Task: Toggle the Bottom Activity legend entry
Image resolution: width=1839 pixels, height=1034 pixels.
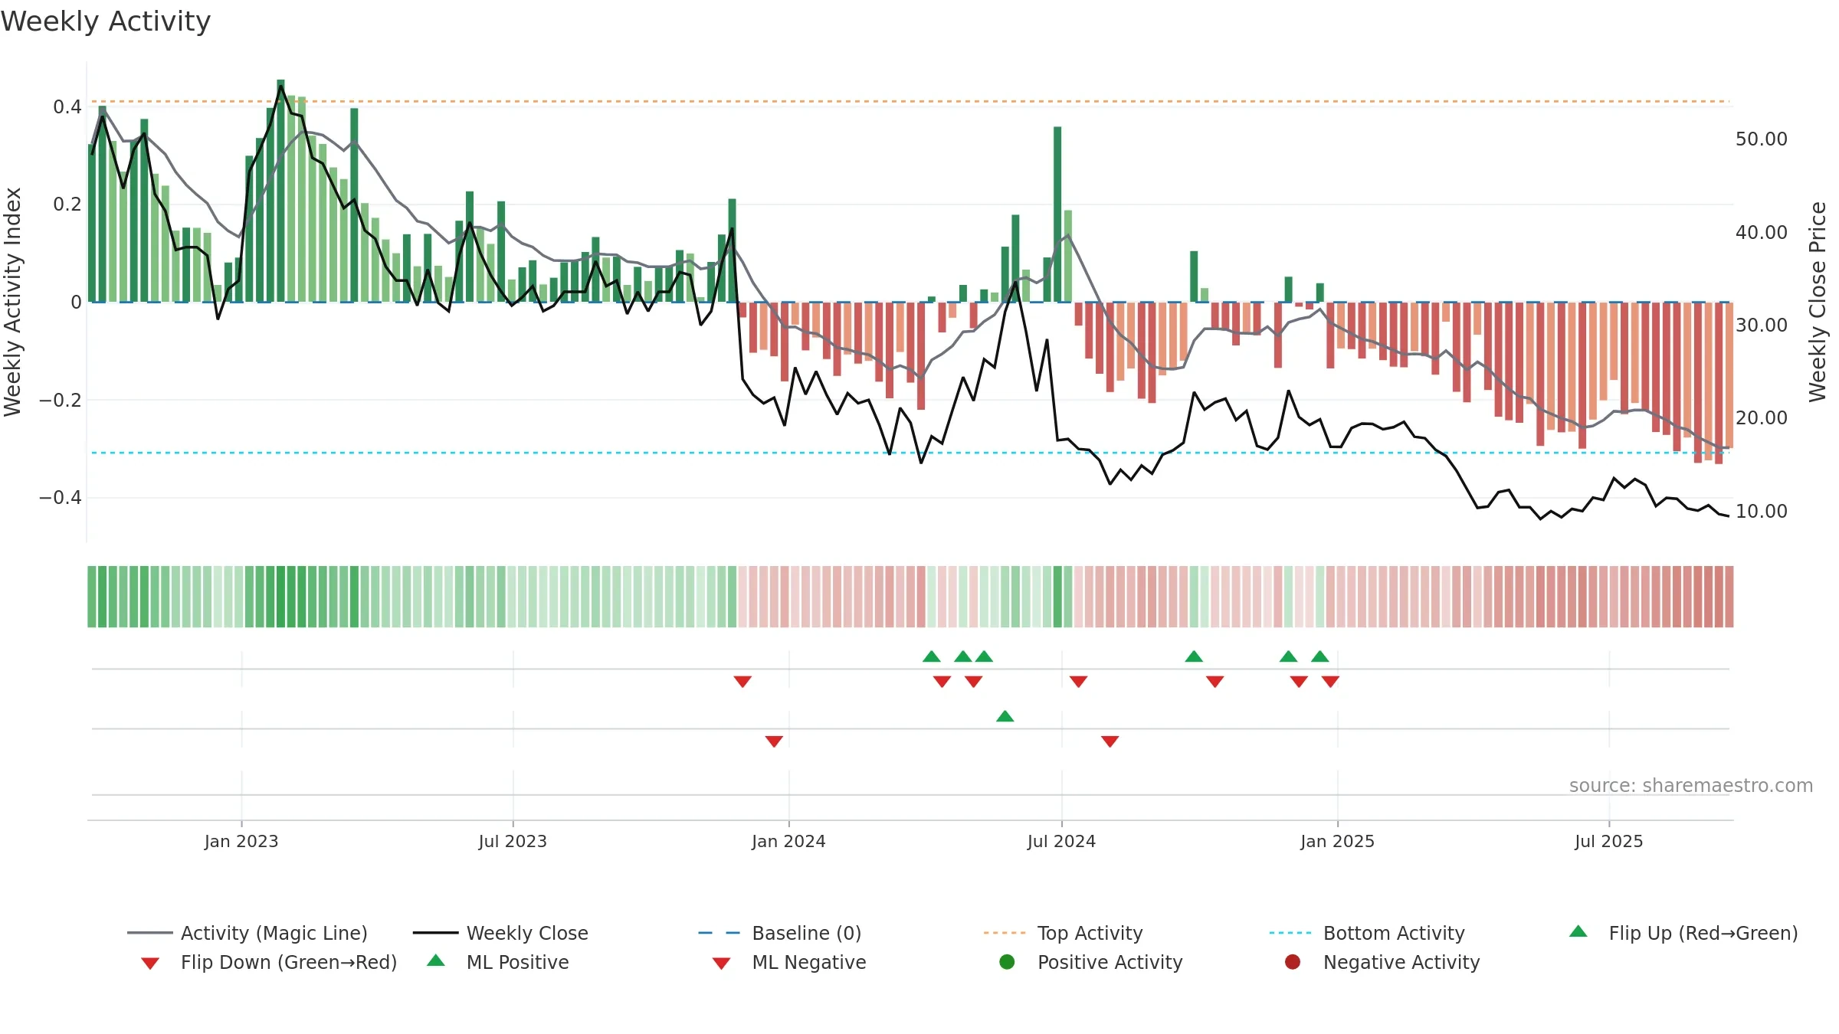Action: (1367, 933)
